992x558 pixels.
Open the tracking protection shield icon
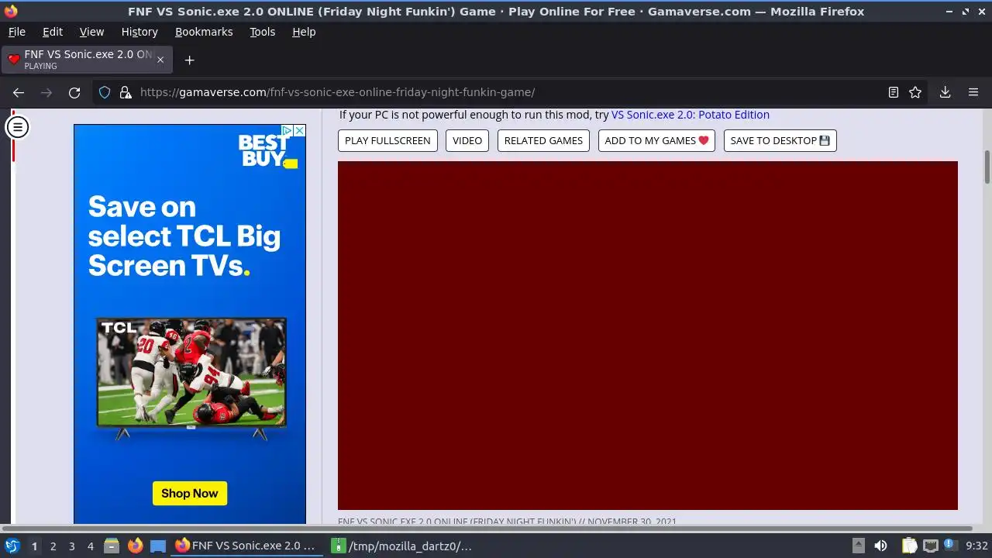105,92
